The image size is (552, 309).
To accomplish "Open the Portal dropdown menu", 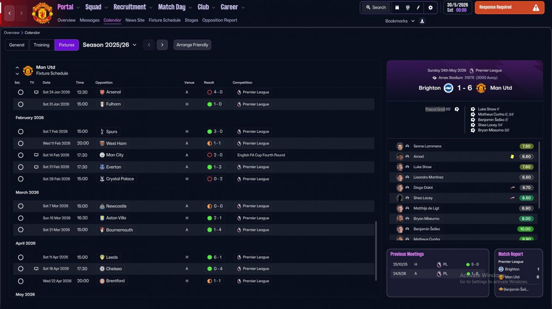I will 69,7.
